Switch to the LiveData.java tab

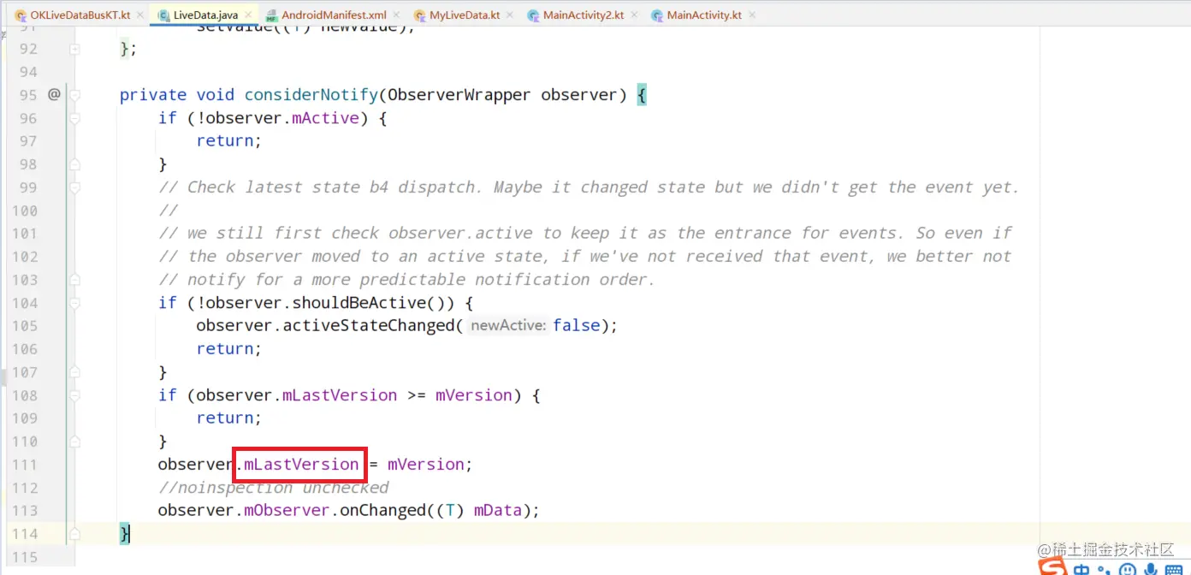coord(205,15)
